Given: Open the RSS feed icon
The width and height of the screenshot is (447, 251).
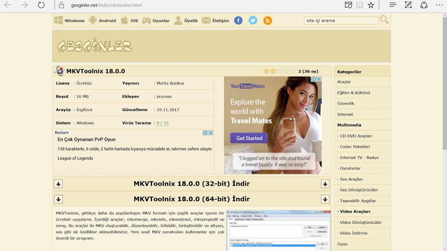Looking at the screenshot, I should tap(268, 21).
